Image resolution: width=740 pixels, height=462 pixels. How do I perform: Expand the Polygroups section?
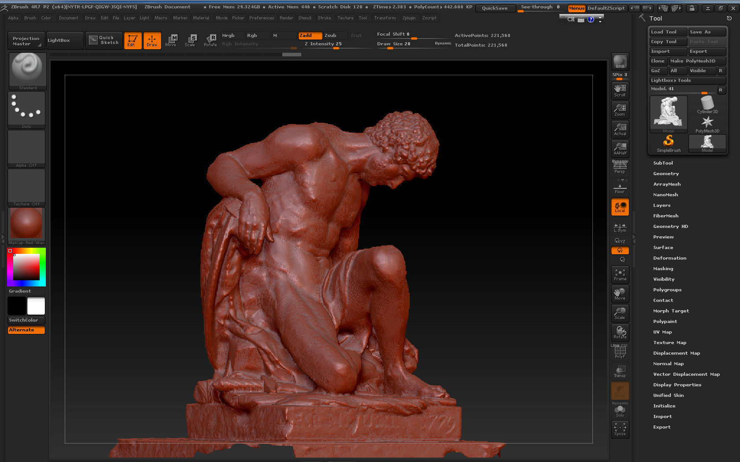(x=667, y=290)
